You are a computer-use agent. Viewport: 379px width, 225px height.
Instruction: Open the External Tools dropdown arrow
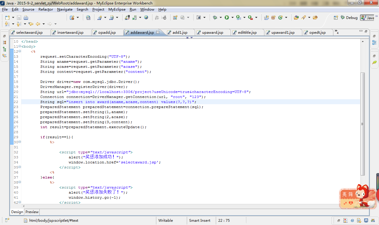[256, 17]
